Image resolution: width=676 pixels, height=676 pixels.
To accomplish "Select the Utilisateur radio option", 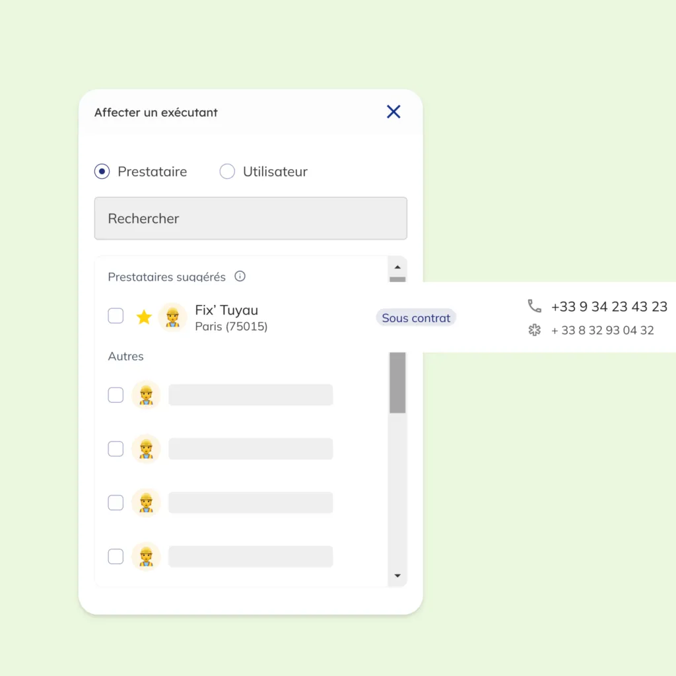I will tap(227, 172).
